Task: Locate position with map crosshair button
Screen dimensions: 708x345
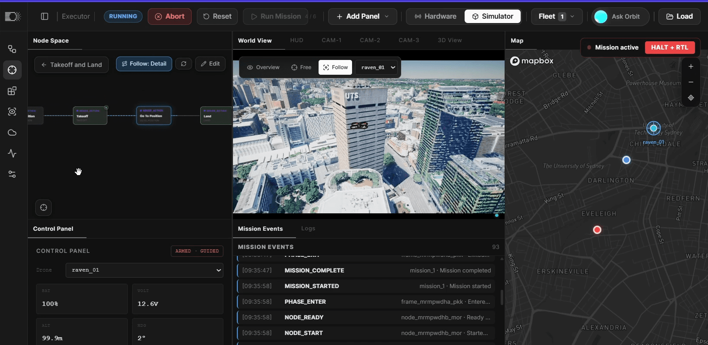Action: [691, 98]
